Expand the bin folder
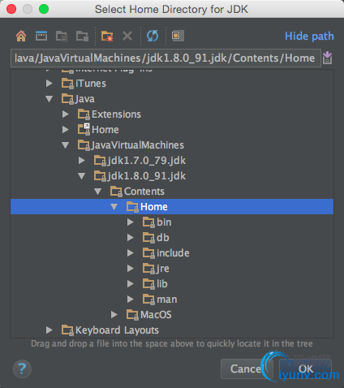This screenshot has height=388, width=344. (x=131, y=222)
